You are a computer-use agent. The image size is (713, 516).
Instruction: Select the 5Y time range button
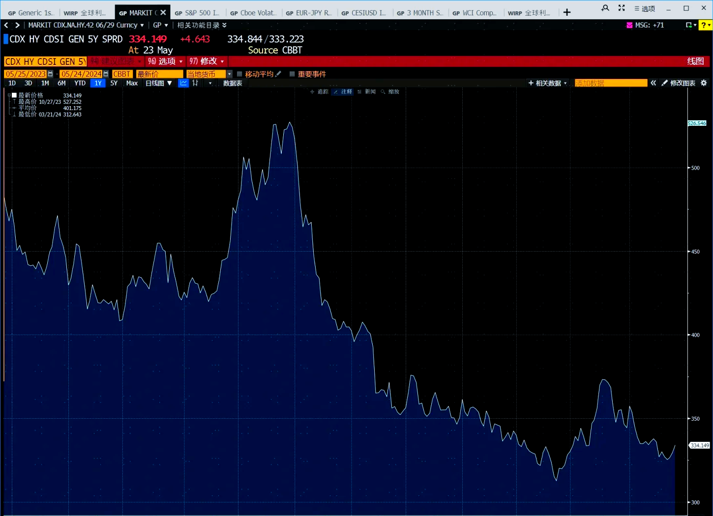tap(114, 83)
